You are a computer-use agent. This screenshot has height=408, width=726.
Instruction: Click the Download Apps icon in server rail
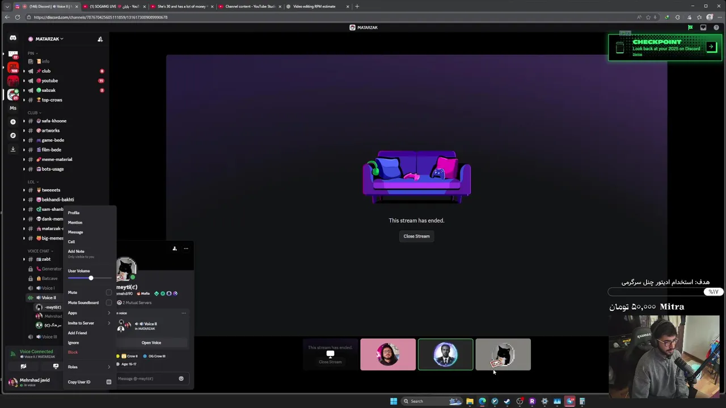12,149
